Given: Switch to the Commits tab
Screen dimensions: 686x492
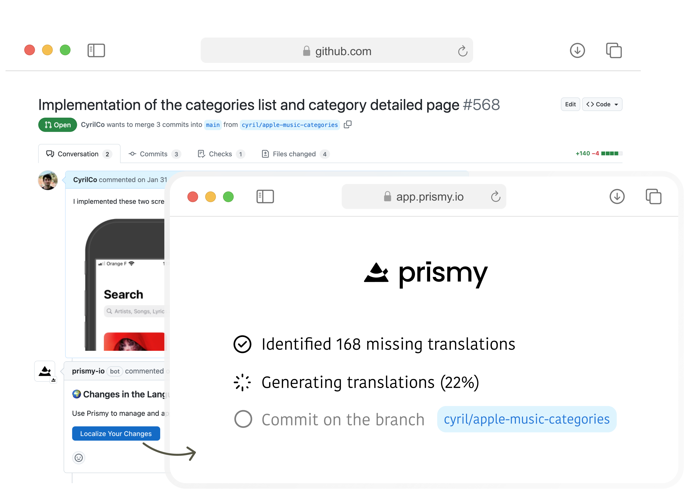Looking at the screenshot, I should [154, 154].
